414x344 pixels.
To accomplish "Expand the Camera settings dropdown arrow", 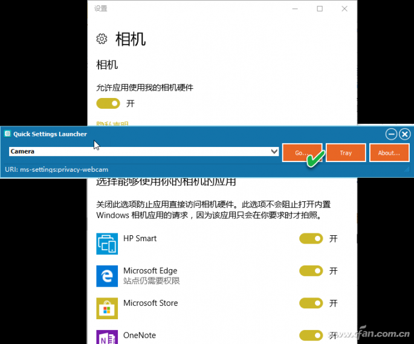I will pyautogui.click(x=274, y=151).
